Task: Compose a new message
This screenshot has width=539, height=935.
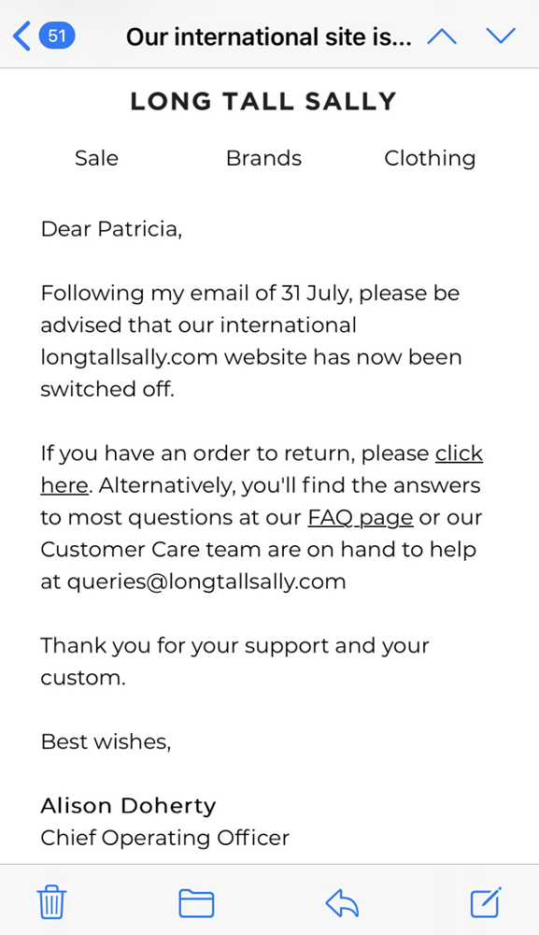Action: (x=486, y=902)
